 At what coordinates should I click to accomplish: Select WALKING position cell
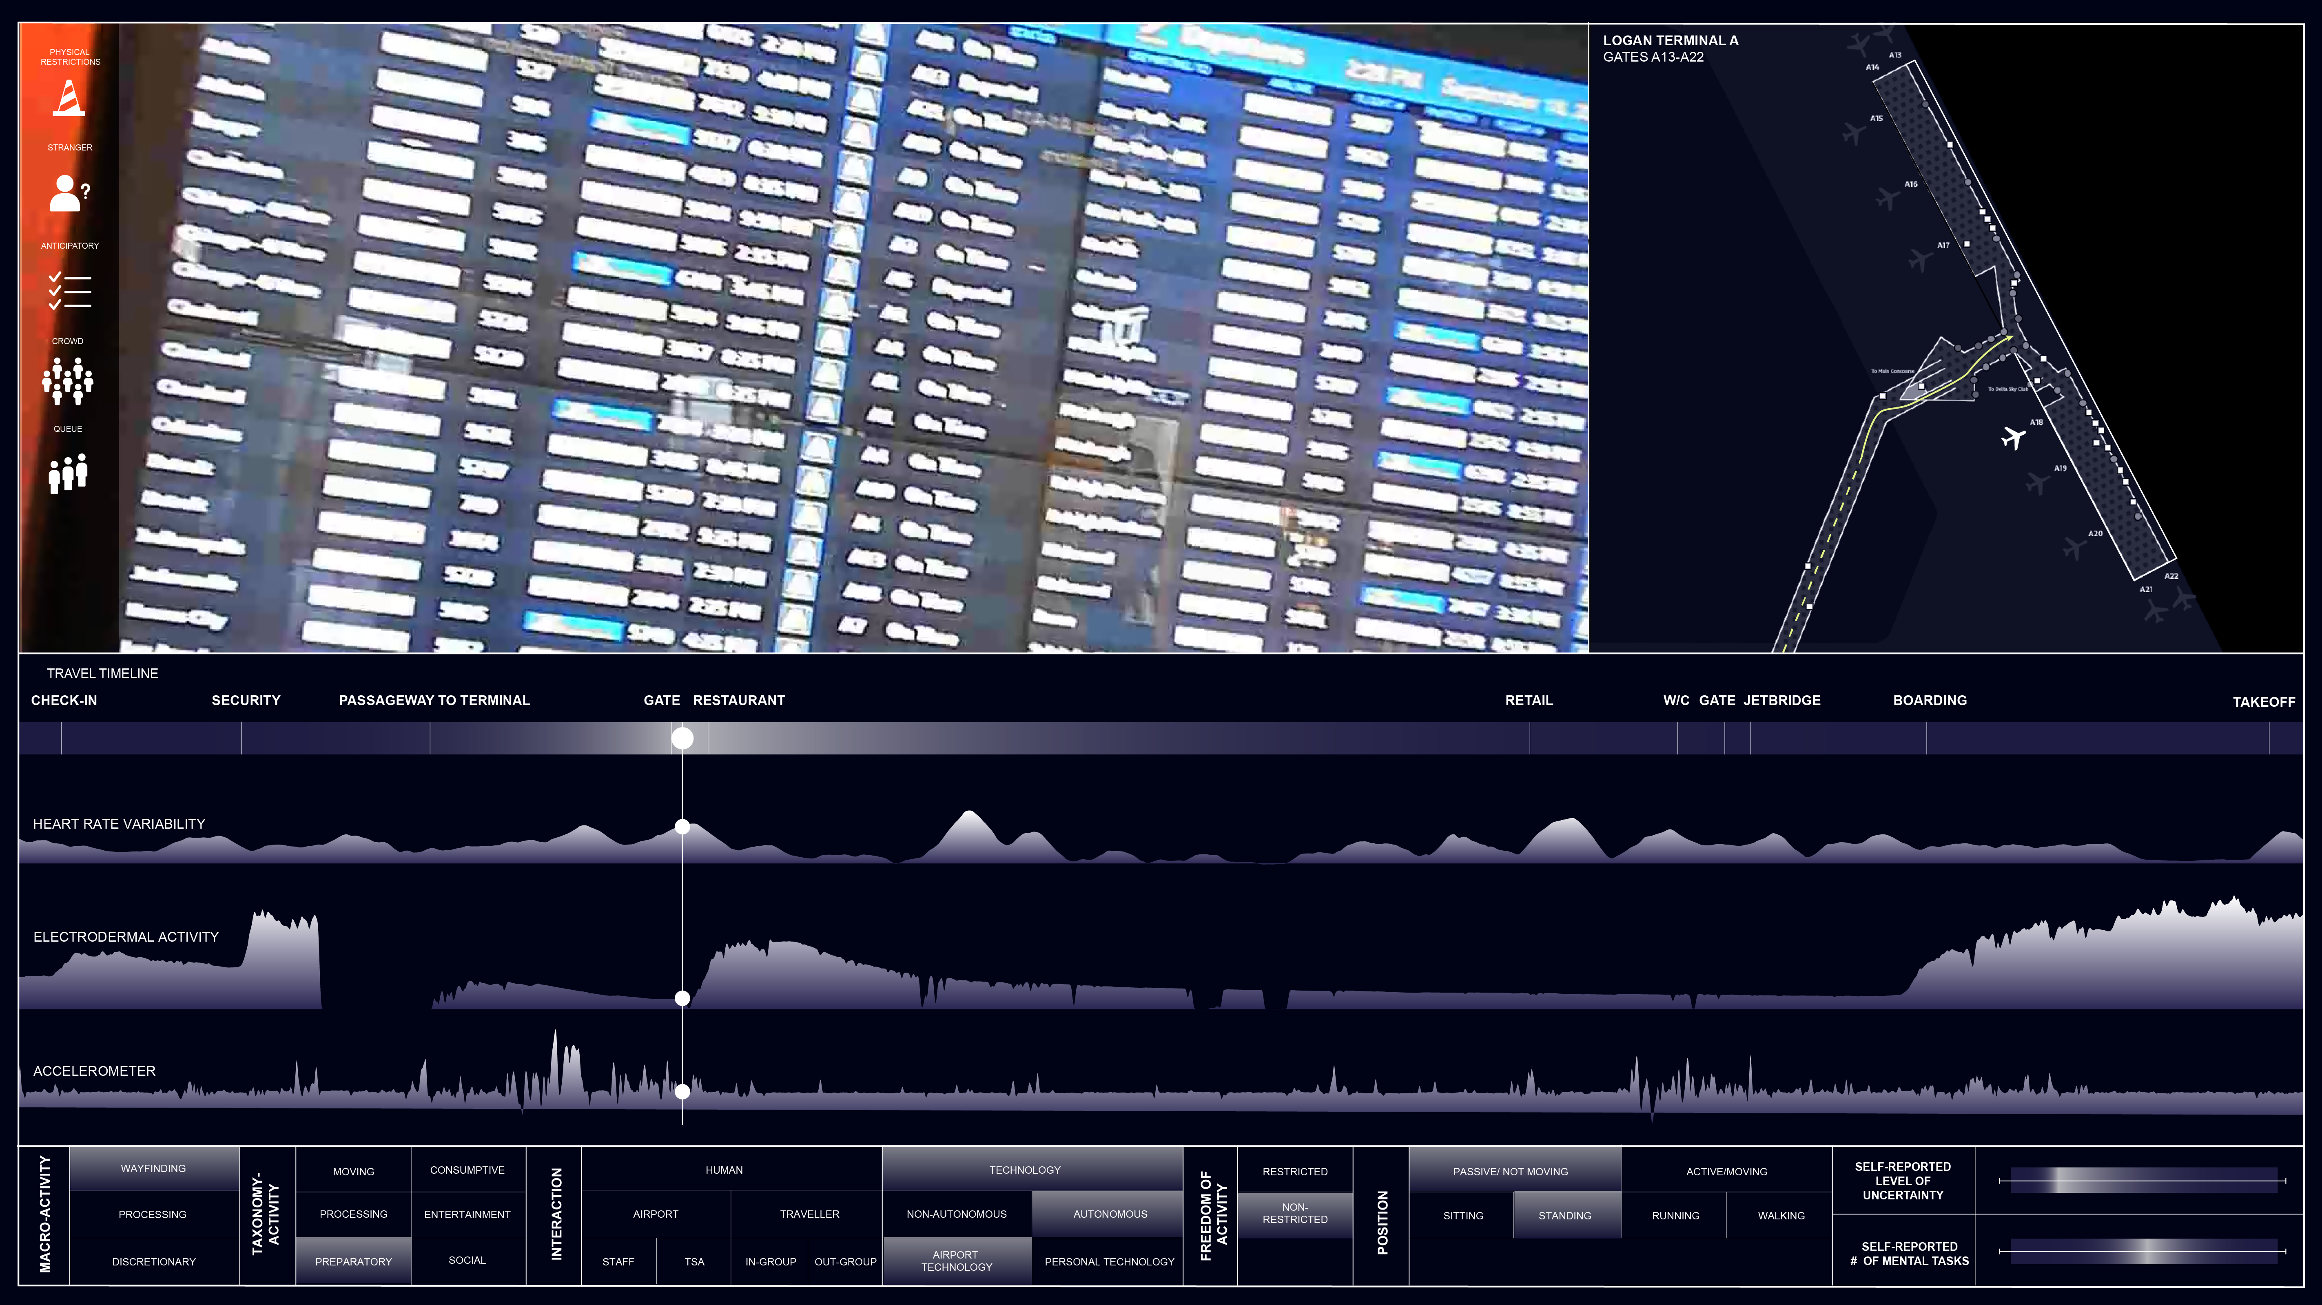point(1780,1215)
